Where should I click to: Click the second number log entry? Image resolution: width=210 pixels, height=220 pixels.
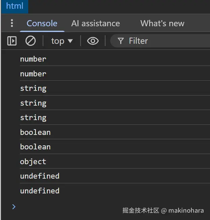[33, 74]
